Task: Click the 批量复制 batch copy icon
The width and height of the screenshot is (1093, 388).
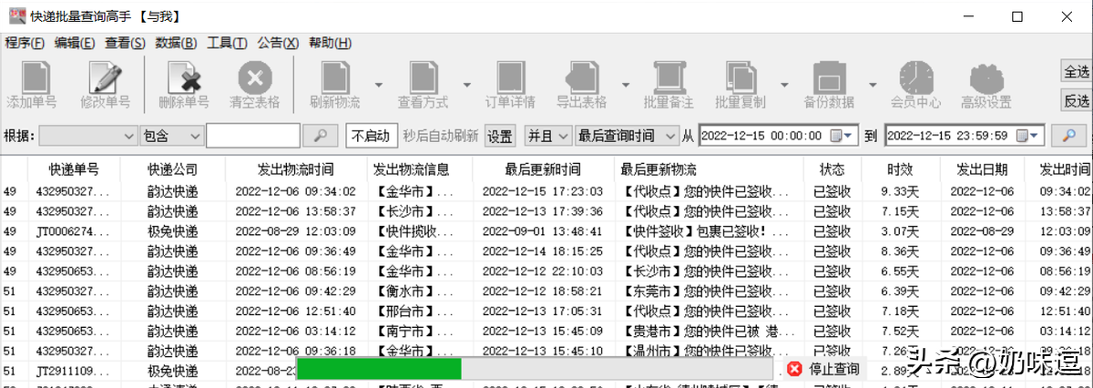Action: tap(740, 78)
